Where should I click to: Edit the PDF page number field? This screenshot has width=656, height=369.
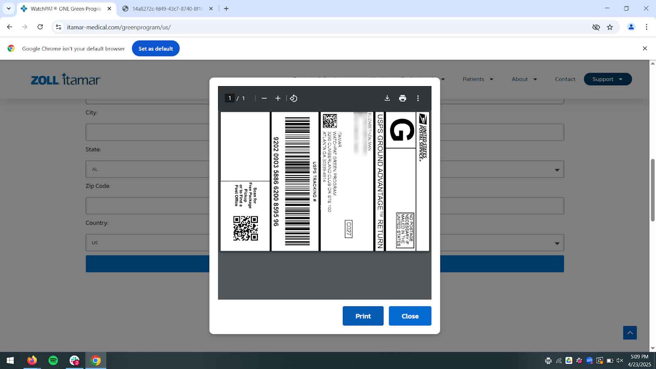[230, 98]
